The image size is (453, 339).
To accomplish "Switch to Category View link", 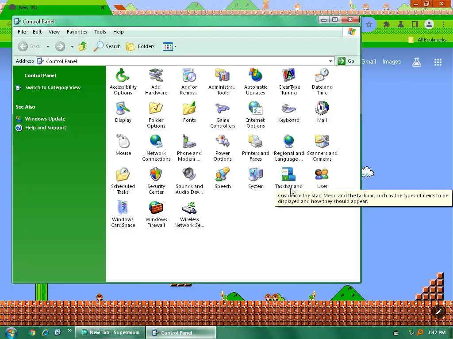I will [x=53, y=87].
